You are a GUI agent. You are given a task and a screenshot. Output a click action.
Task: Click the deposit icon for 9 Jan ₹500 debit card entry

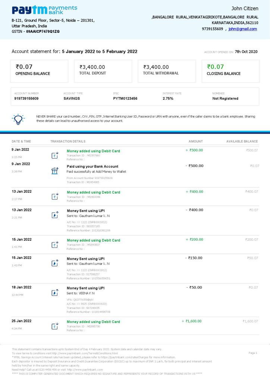[x=55, y=156]
